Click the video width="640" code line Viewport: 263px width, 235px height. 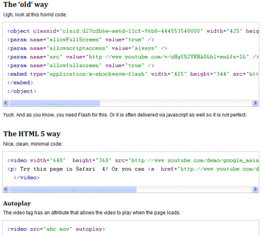[x=133, y=160]
